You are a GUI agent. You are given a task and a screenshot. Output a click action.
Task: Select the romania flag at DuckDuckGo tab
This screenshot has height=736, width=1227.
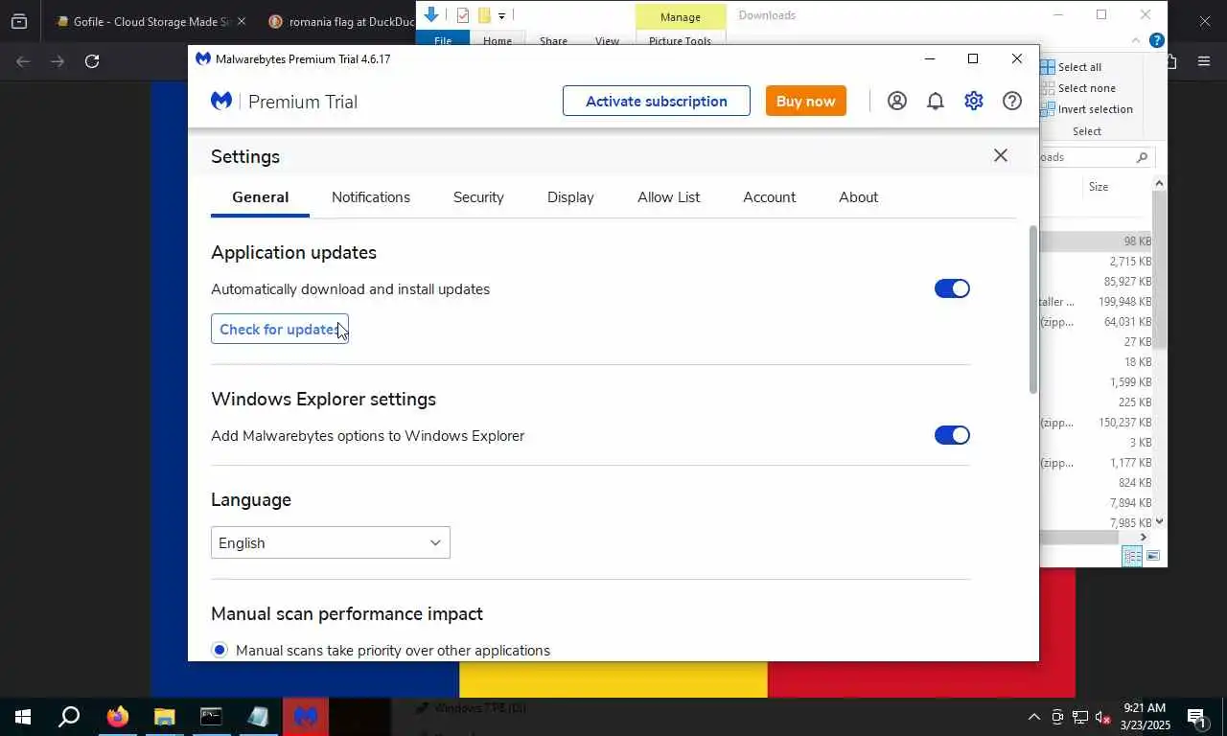(341, 21)
